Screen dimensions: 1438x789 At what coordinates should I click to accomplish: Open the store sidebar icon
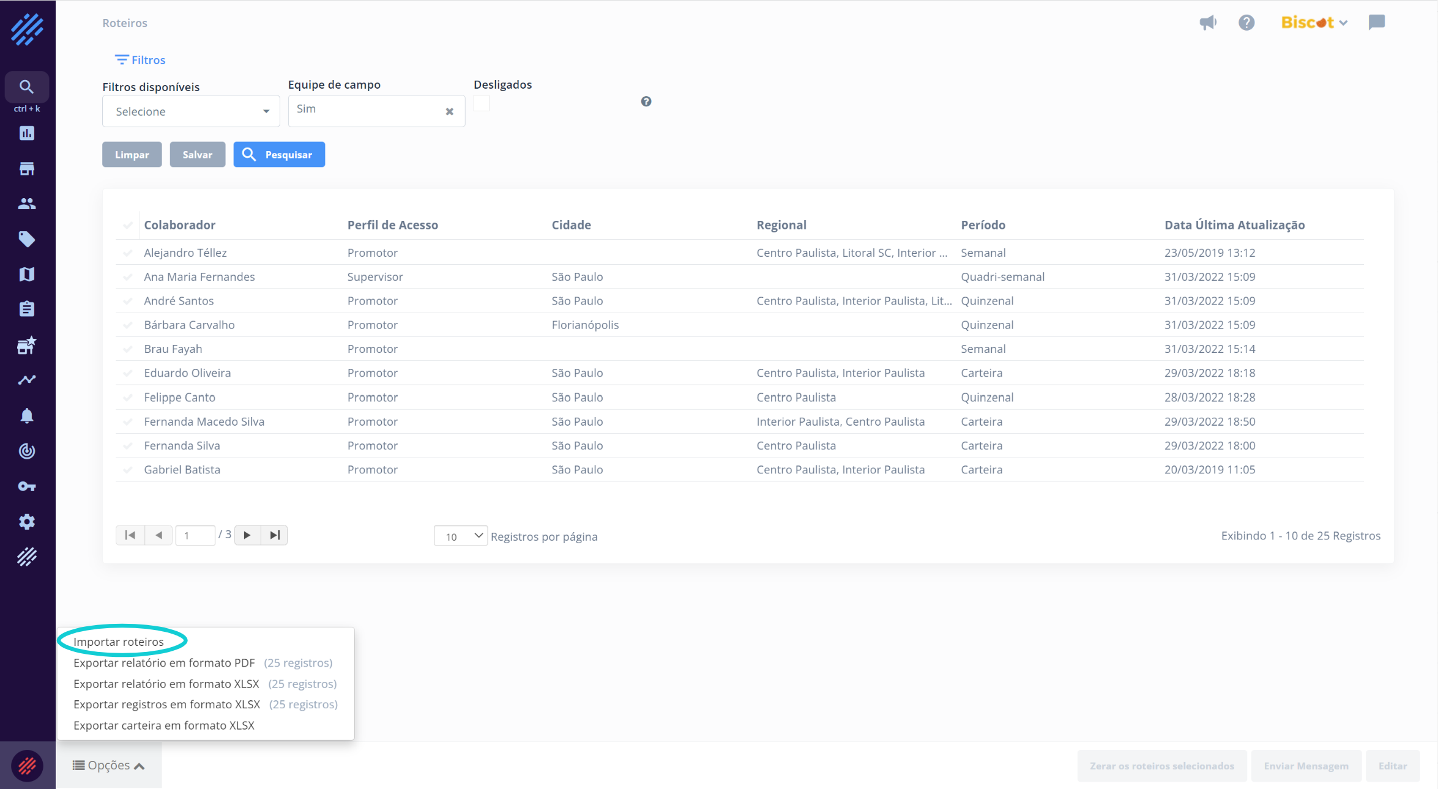26,169
